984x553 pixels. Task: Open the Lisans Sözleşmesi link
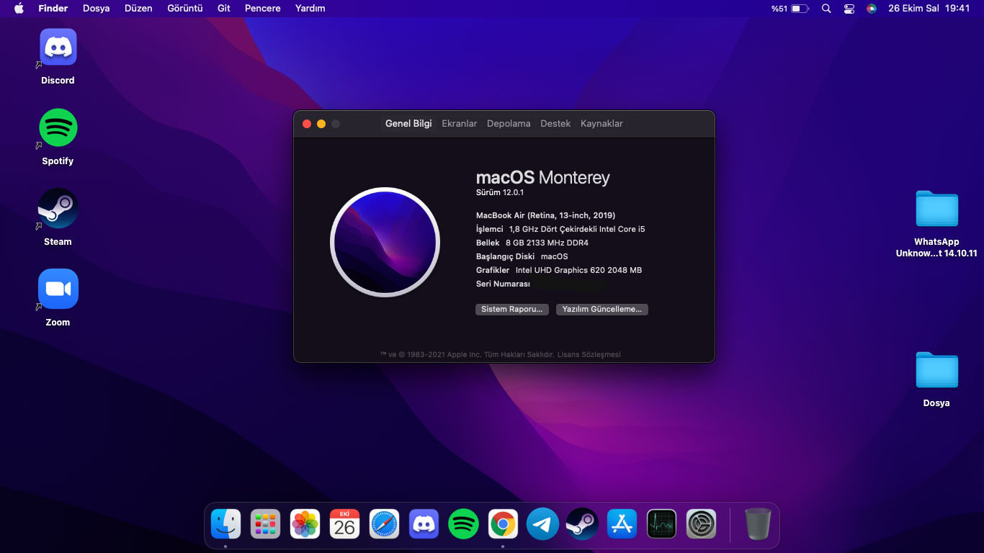tap(589, 355)
